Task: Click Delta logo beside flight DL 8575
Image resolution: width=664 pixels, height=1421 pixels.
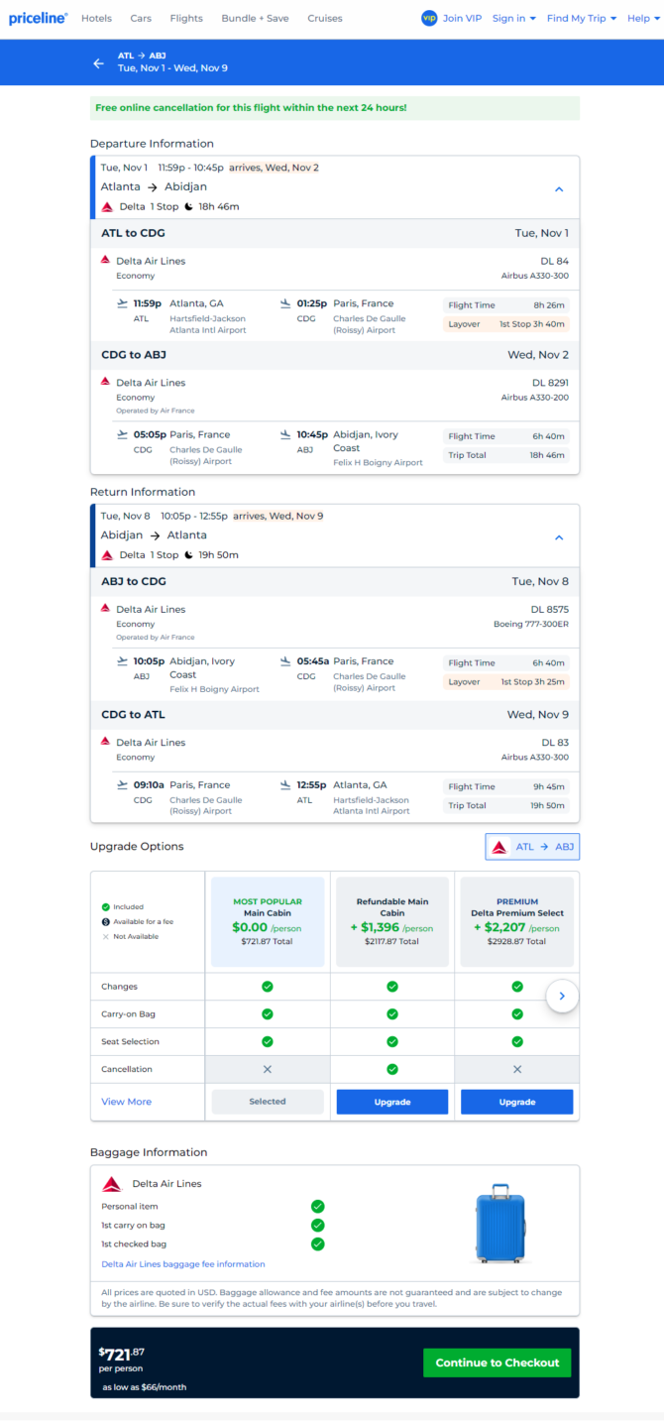Action: click(105, 607)
